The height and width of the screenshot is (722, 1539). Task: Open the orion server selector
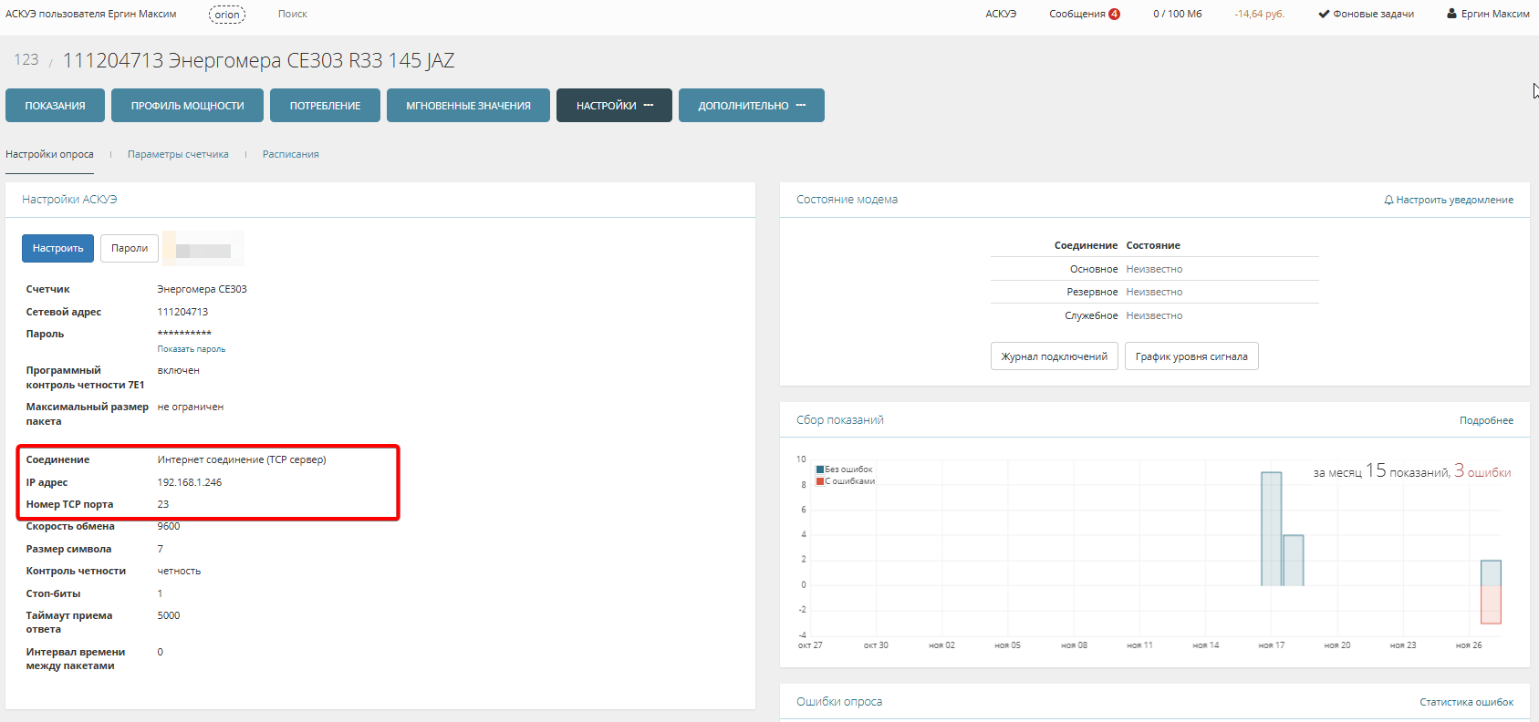(x=227, y=15)
